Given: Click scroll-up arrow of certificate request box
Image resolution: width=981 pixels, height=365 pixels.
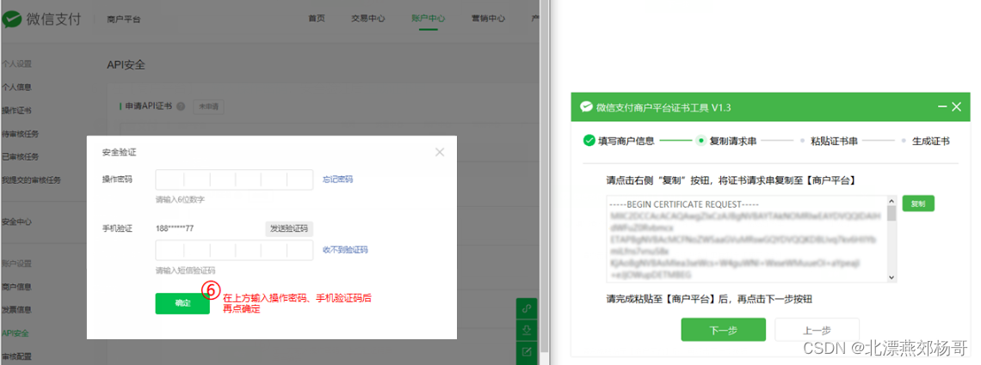Looking at the screenshot, I should [892, 201].
